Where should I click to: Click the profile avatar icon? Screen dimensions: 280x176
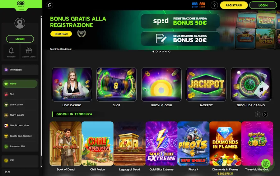20,23
